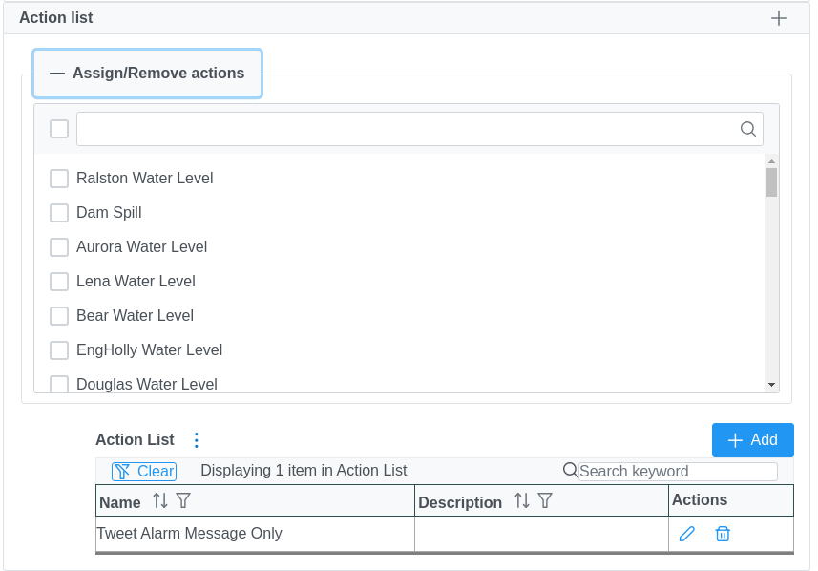Enable the Bear Water Level checkbox
The image size is (818, 571).
pos(59,316)
